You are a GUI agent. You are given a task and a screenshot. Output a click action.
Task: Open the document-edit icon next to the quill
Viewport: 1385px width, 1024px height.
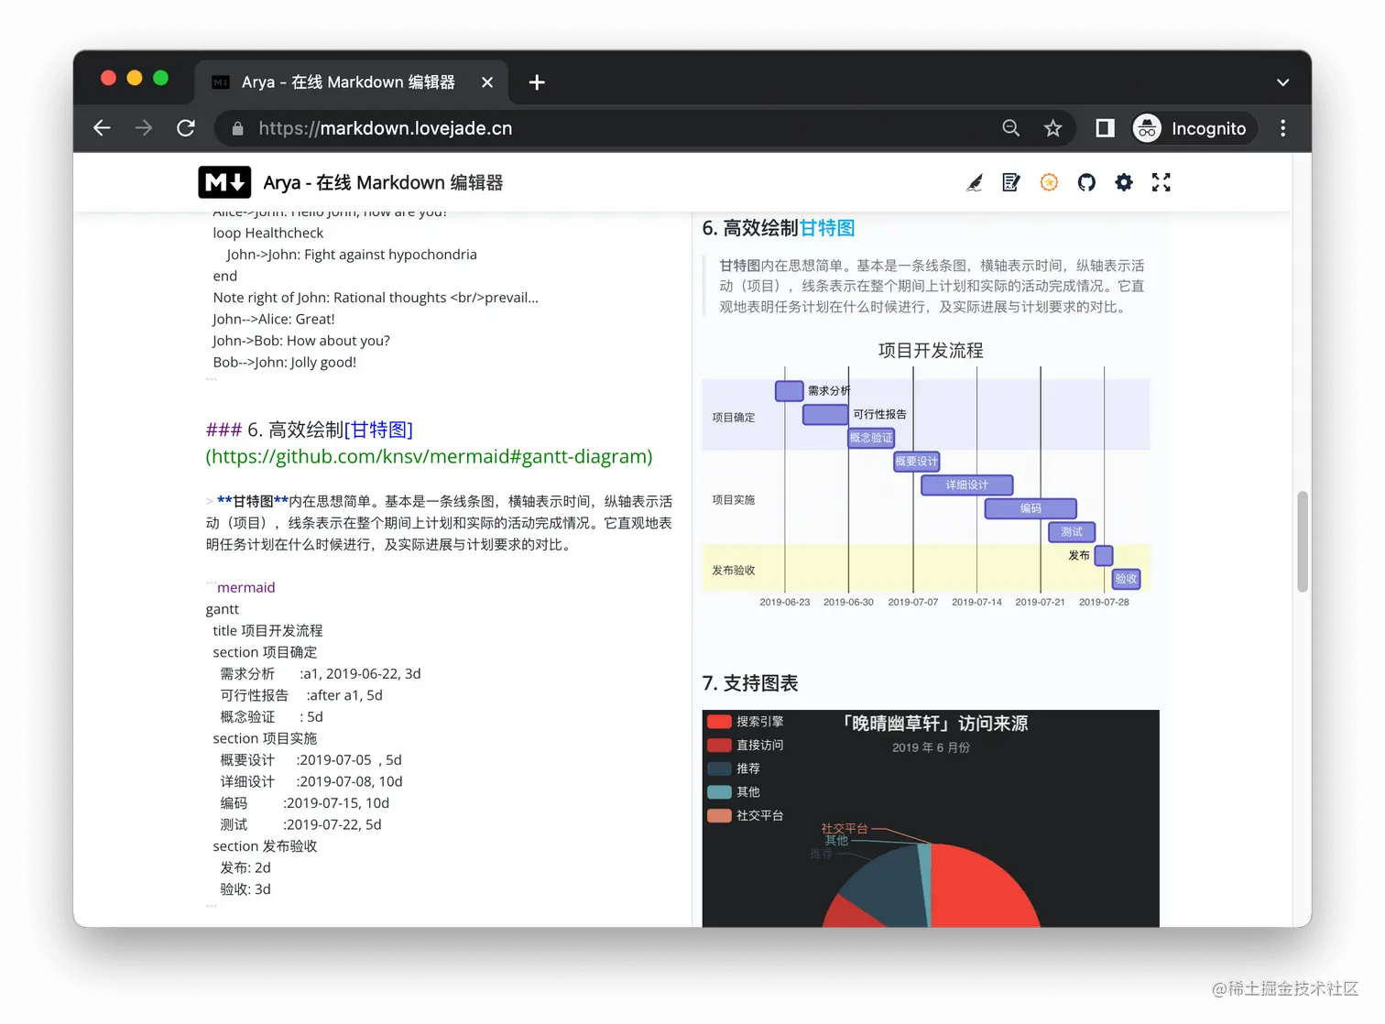[1010, 182]
